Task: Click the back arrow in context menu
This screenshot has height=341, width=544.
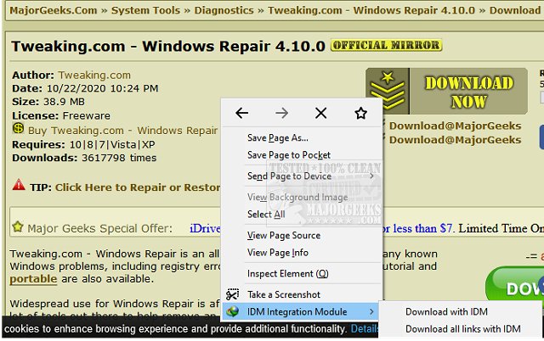Action: click(x=242, y=113)
